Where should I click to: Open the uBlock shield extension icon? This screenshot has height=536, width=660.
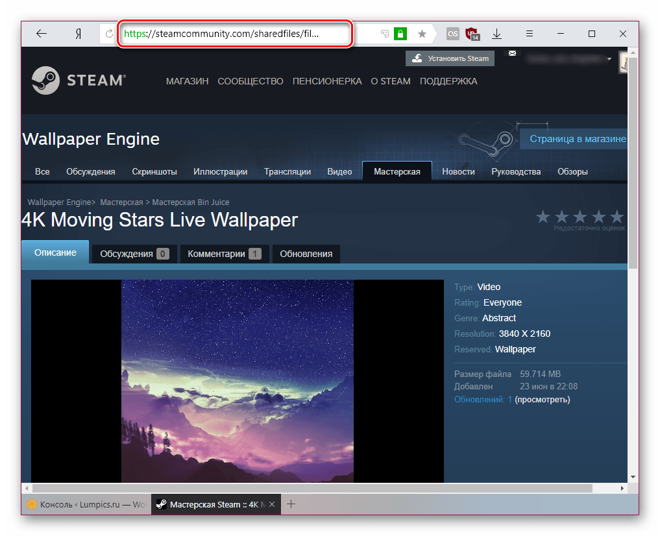coord(472,34)
